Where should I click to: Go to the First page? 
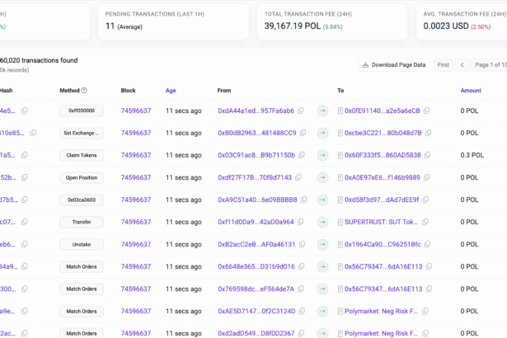[443, 64]
